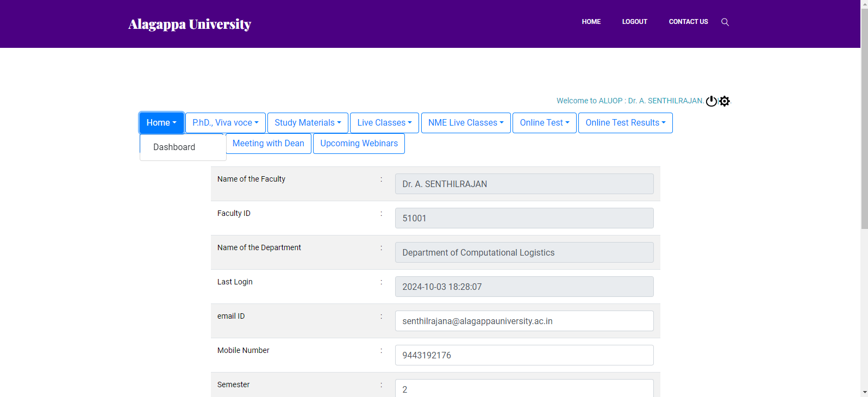Expand the Online Test Results dropdown

pyautogui.click(x=625, y=123)
